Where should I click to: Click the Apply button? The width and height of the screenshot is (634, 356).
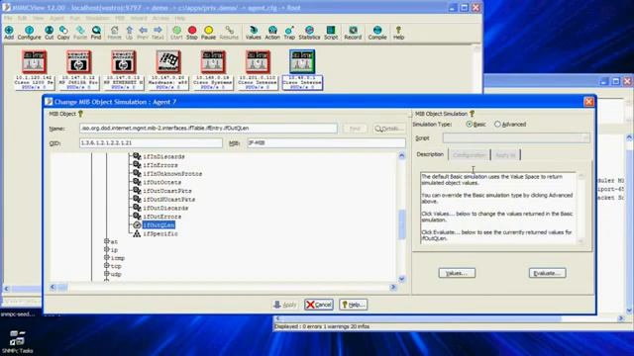click(x=285, y=305)
